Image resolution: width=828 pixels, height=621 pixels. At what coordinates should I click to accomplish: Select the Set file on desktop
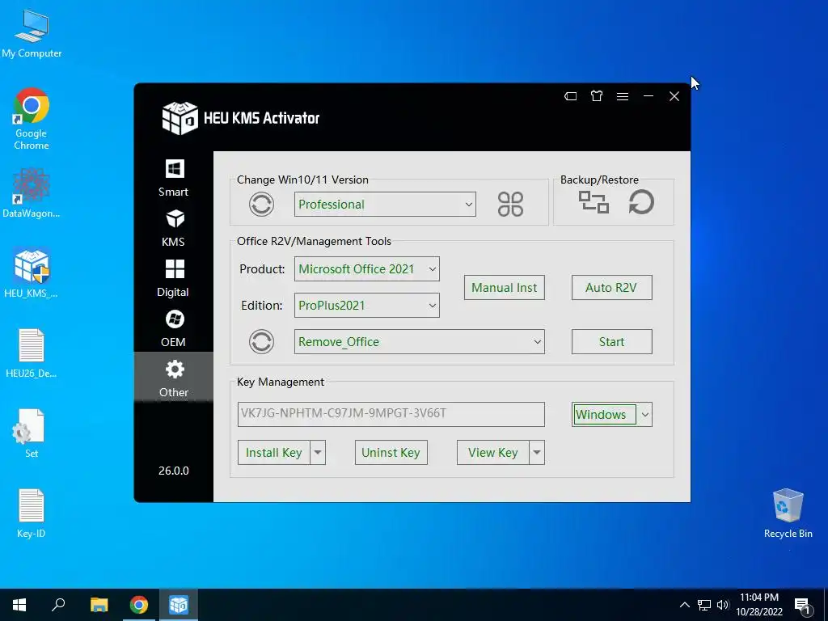click(32, 433)
